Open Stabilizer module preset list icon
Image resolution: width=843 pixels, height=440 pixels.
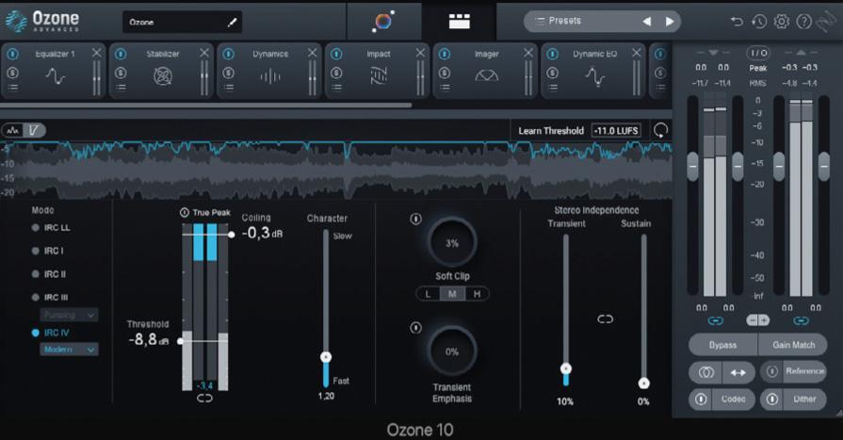[121, 88]
